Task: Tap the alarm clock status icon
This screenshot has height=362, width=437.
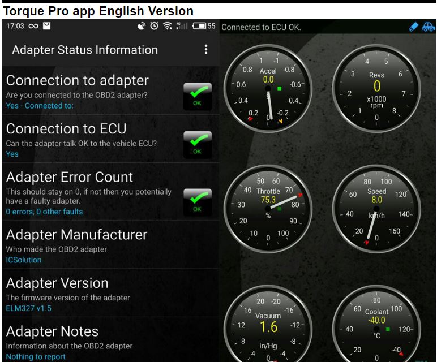Action: 154,27
